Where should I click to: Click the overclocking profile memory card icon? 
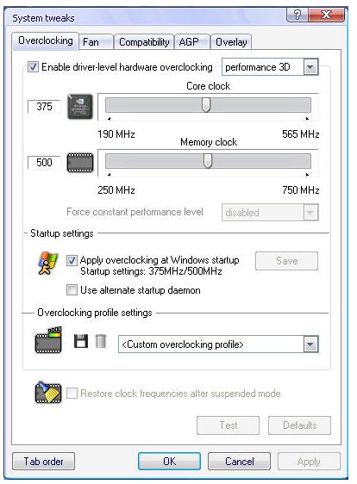click(x=48, y=340)
